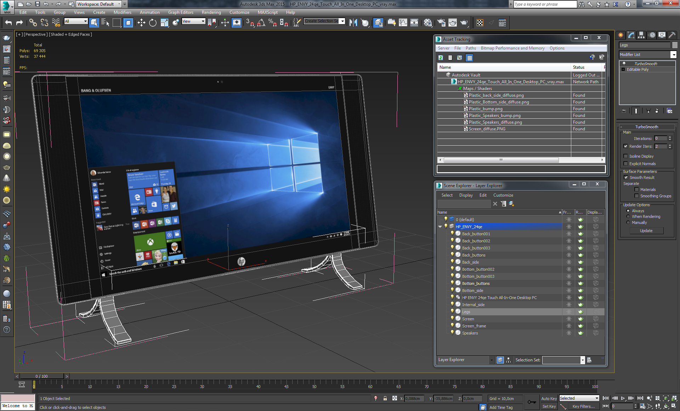Choose the Select and Move tool
This screenshot has width=680, height=411.
pyautogui.click(x=141, y=23)
